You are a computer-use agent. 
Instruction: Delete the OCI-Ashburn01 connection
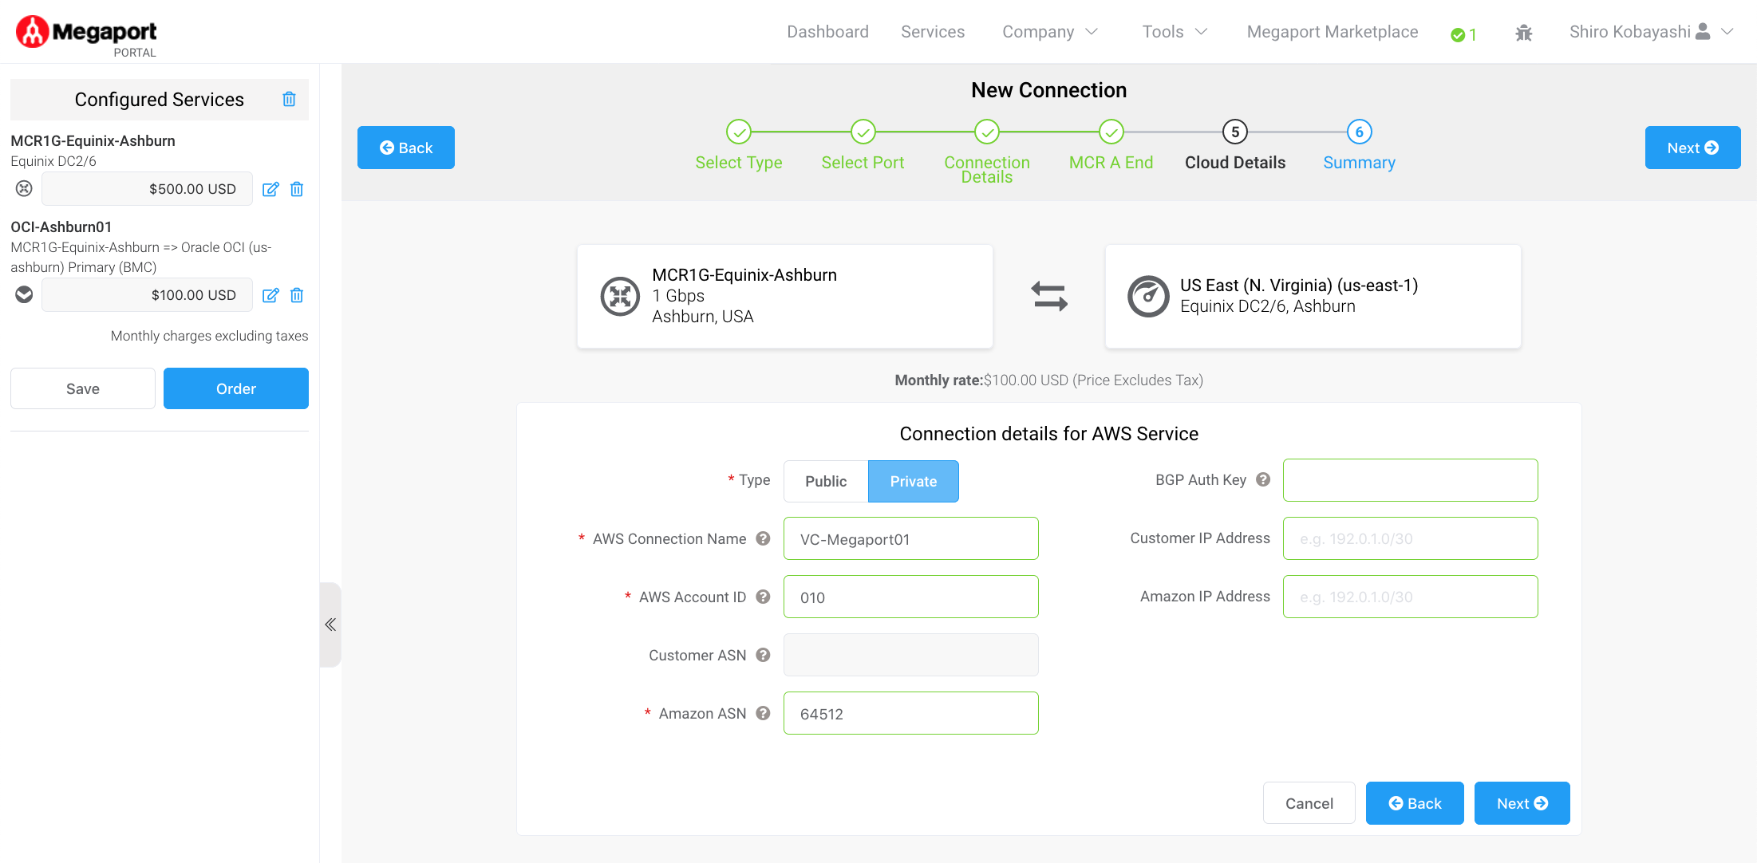[297, 295]
